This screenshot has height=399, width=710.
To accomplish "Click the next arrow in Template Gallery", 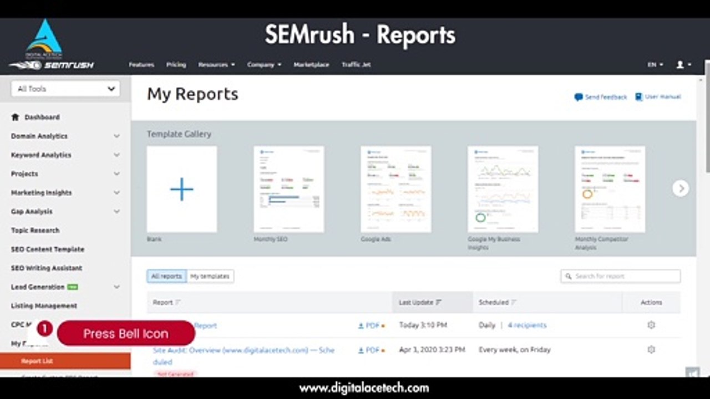I will (681, 188).
